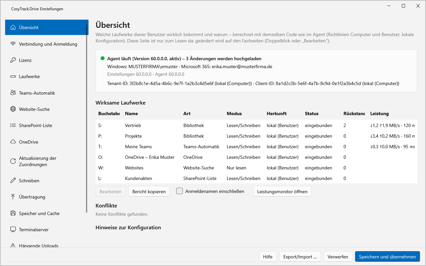Viewport: 426px width, 266px height.
Task: Click Speichern und übernehmen
Action: [x=387, y=257]
